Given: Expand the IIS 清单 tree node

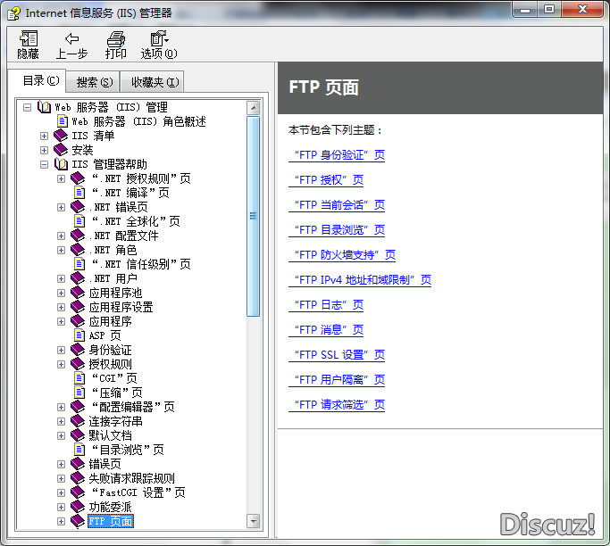Looking at the screenshot, I should [44, 136].
